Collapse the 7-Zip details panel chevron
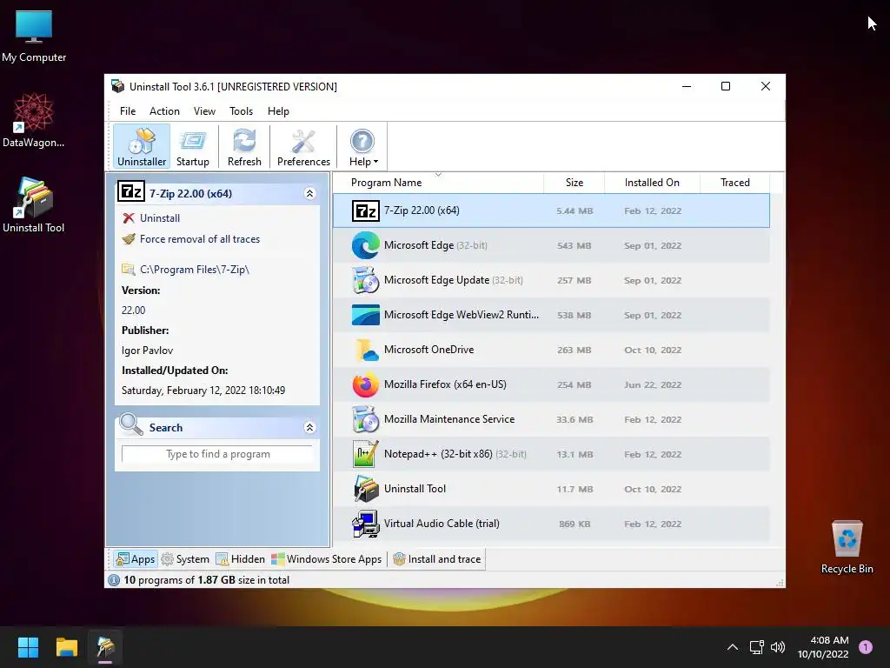Viewport: 890px width, 668px height. tap(310, 194)
